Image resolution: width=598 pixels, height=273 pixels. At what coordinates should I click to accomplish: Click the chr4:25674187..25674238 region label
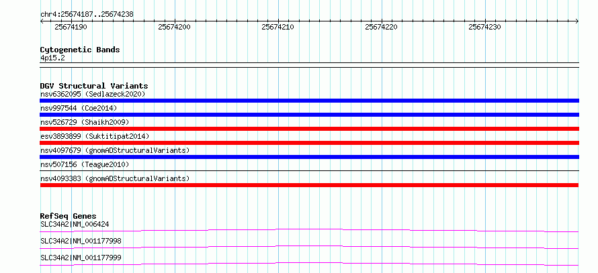(87, 15)
